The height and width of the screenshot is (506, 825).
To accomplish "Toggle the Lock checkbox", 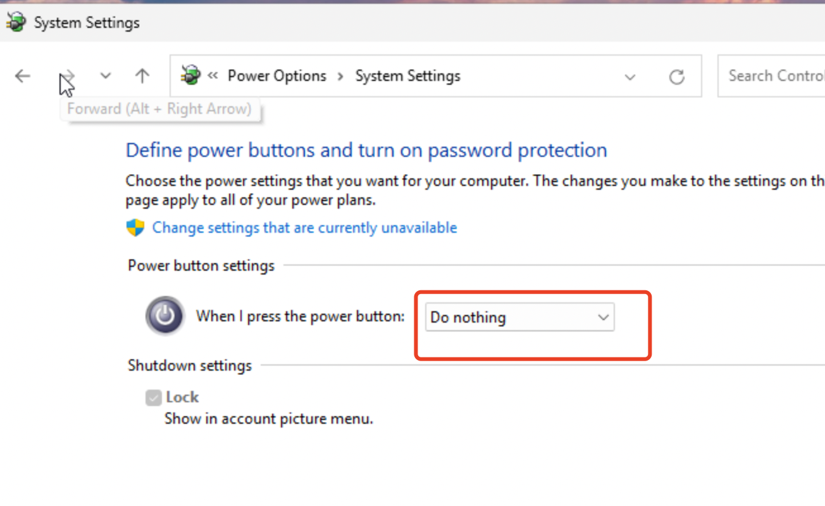I will click(x=153, y=398).
